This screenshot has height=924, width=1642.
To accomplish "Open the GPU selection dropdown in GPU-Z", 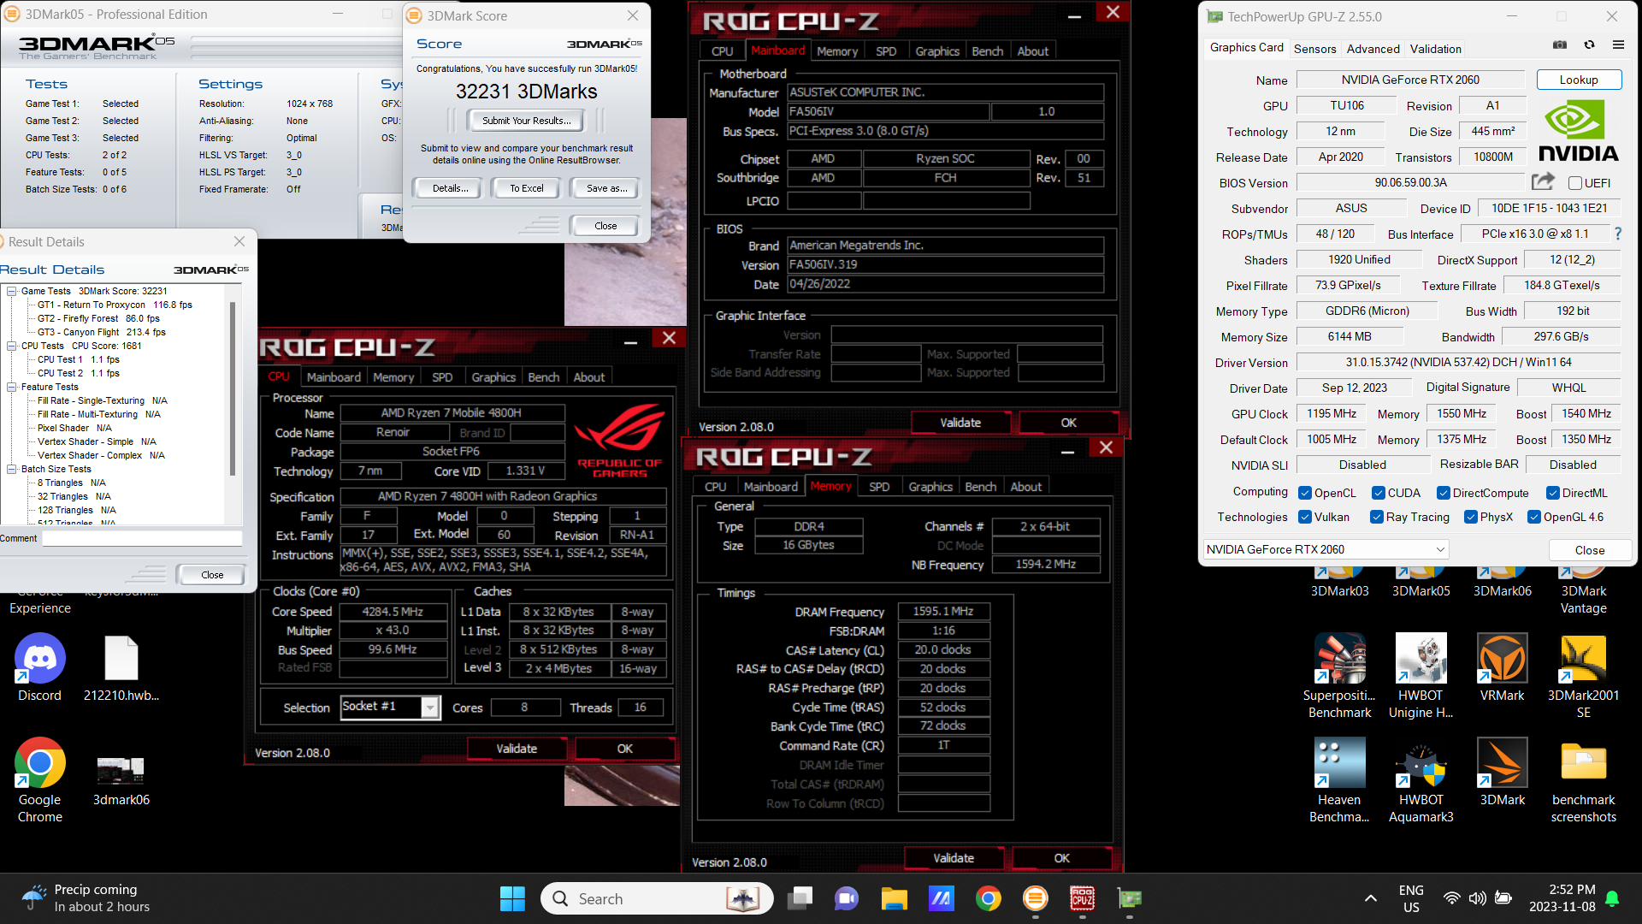I will 1325,549.
